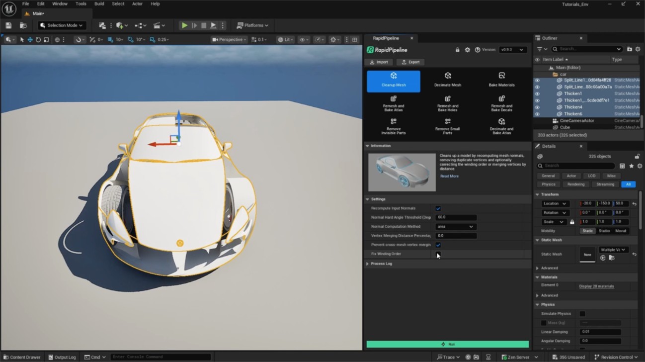
Task: Click the RapidPipeline help icon
Action: (478, 50)
